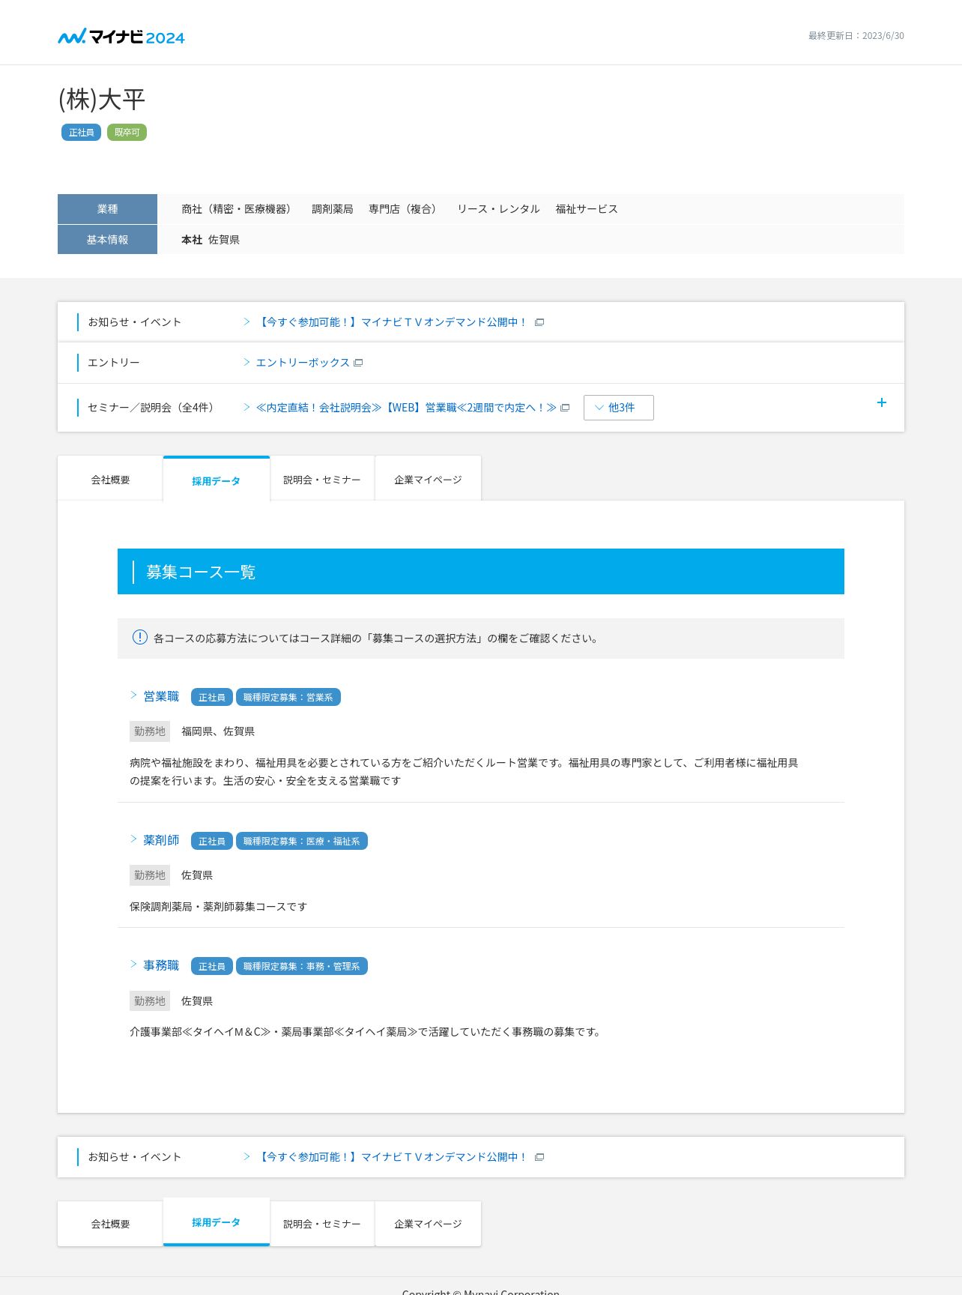The height and width of the screenshot is (1295, 962).
Task: Click the arrow icon before 薬剤師
Action: point(133,839)
